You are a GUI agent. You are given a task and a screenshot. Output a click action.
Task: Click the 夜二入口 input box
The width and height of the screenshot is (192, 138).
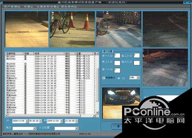pyautogui.click(x=117, y=63)
